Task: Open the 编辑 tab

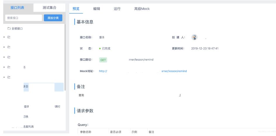Action: point(97,9)
